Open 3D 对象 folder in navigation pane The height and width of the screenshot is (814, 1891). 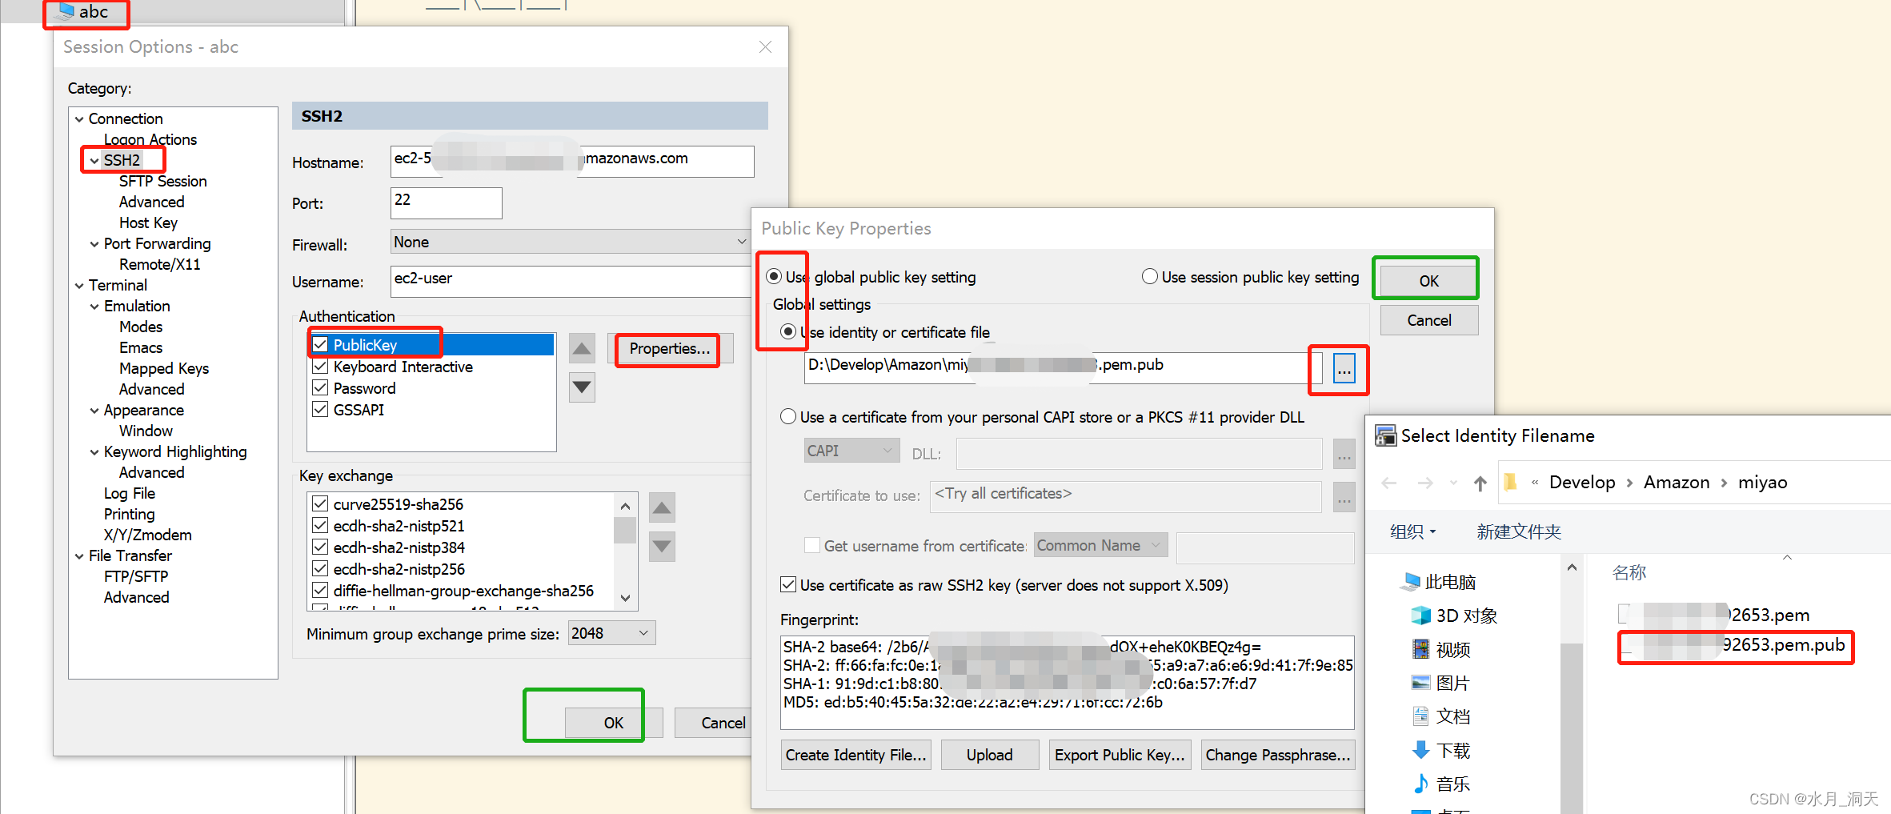(1454, 616)
